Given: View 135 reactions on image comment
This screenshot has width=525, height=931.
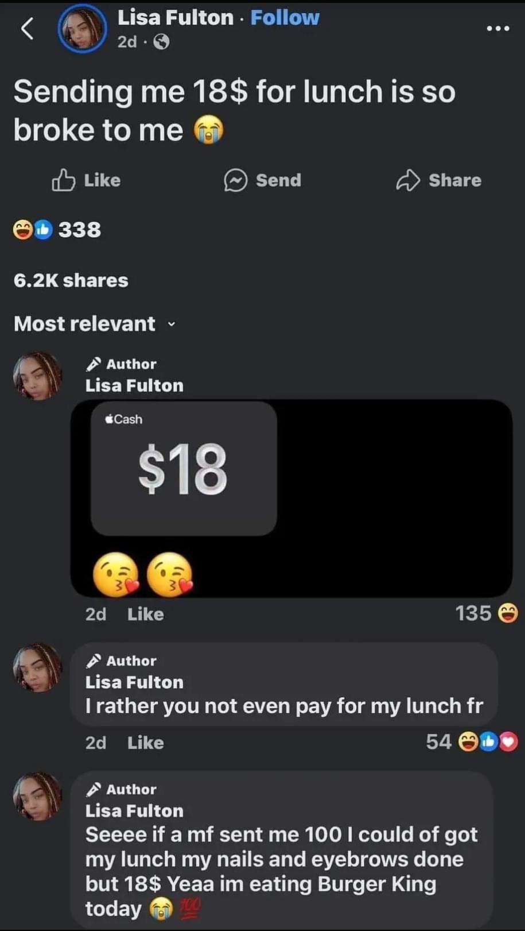Looking at the screenshot, I should click(x=486, y=613).
